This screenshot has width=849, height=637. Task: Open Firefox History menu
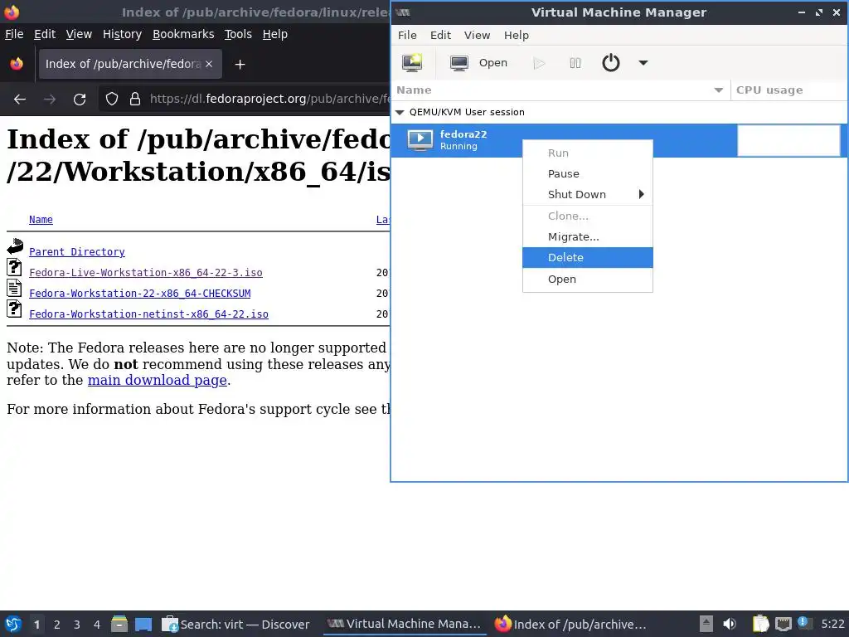(122, 34)
